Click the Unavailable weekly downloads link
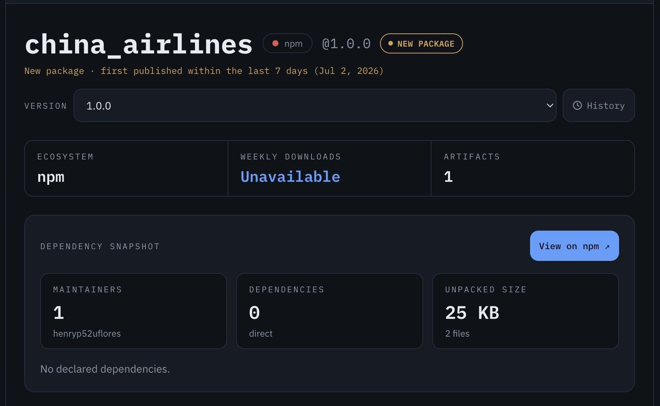 (x=290, y=177)
